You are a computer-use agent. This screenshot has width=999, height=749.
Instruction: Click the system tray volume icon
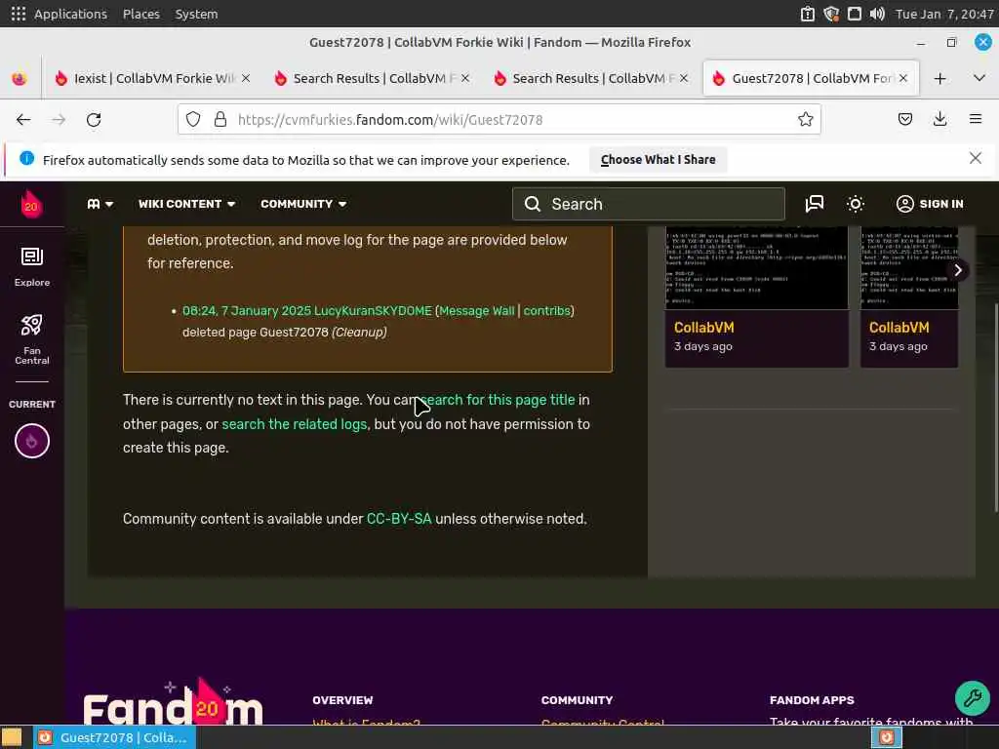tap(877, 14)
